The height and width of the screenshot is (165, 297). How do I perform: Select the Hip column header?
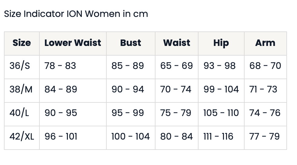coord(221,43)
